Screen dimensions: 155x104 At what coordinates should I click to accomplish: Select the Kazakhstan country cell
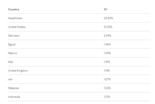(15, 18)
